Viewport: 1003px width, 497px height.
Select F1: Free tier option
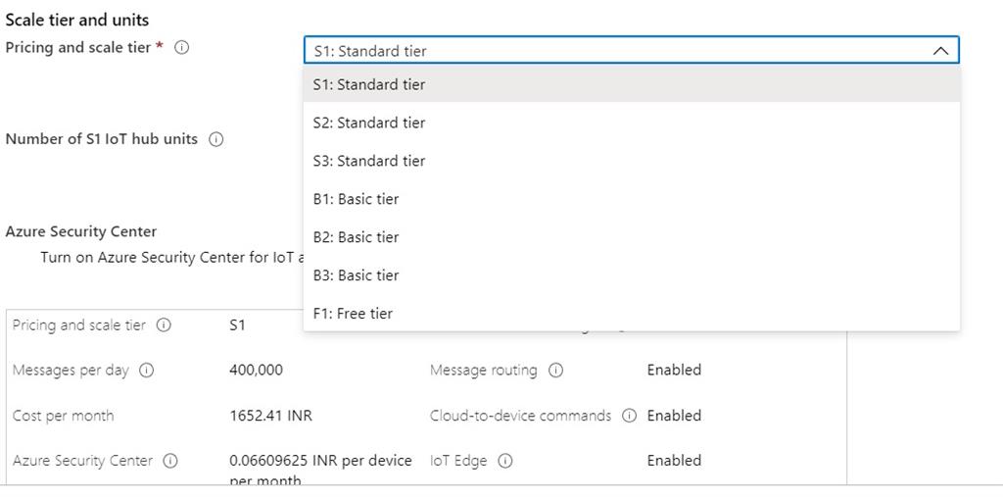tap(632, 313)
